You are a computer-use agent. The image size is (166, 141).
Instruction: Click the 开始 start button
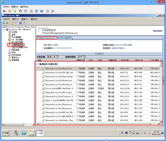(6, 133)
